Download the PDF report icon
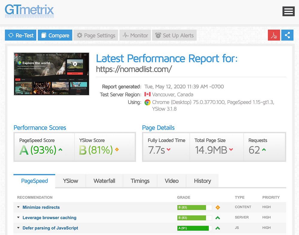This screenshot has height=235, width=299. pyautogui.click(x=274, y=35)
